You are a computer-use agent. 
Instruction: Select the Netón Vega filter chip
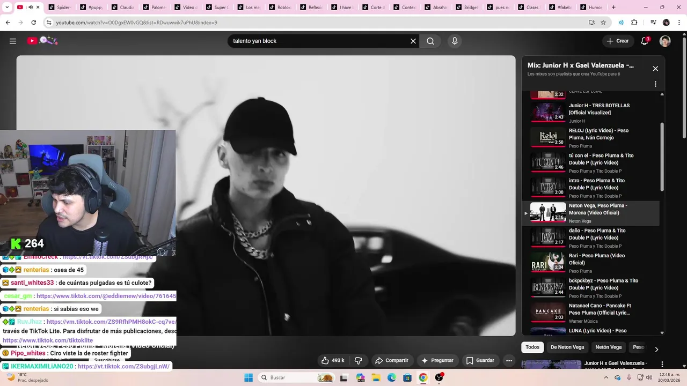point(609,347)
